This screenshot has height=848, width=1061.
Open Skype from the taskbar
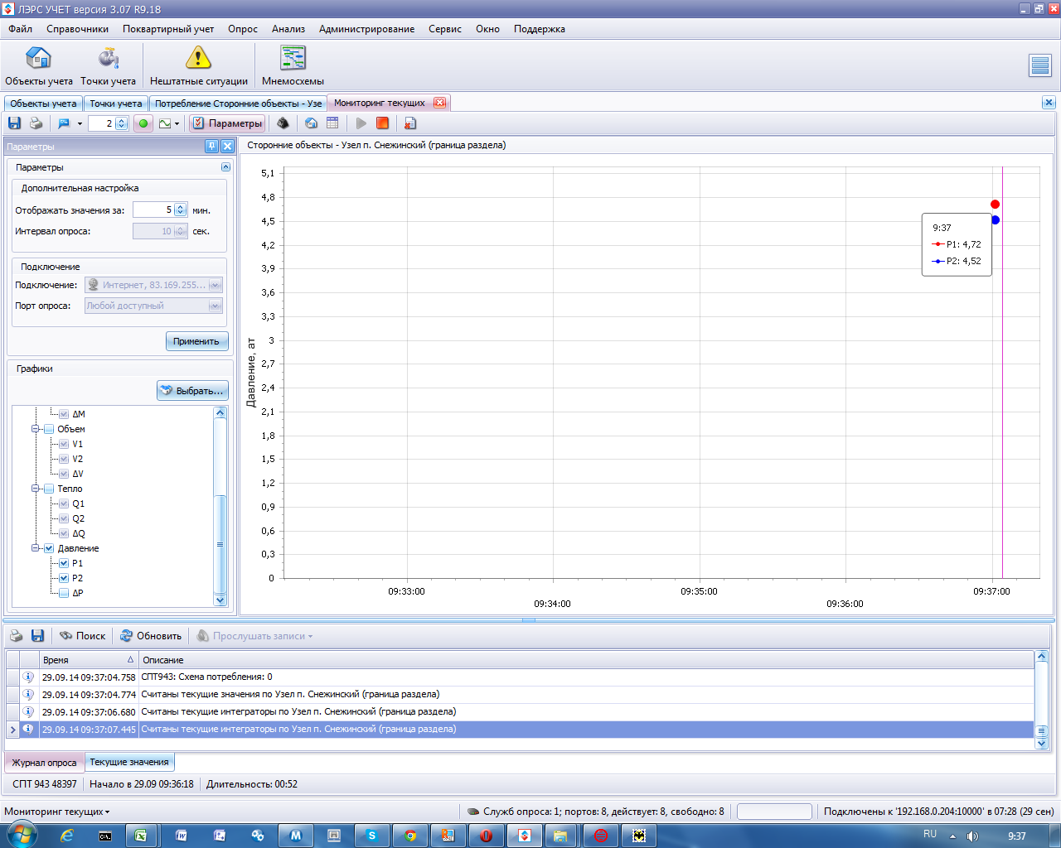[x=372, y=836]
